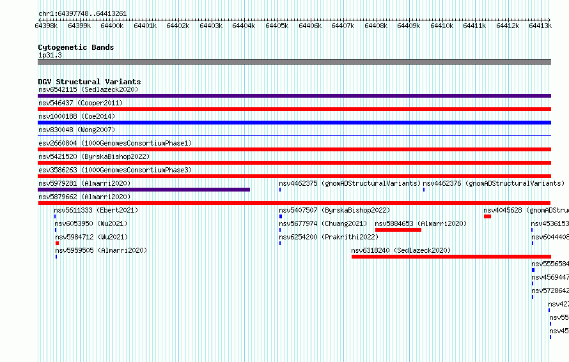
Task: Select esv3586263 (1000GenomesConsortiumPhase3) label
Action: [x=115, y=170]
